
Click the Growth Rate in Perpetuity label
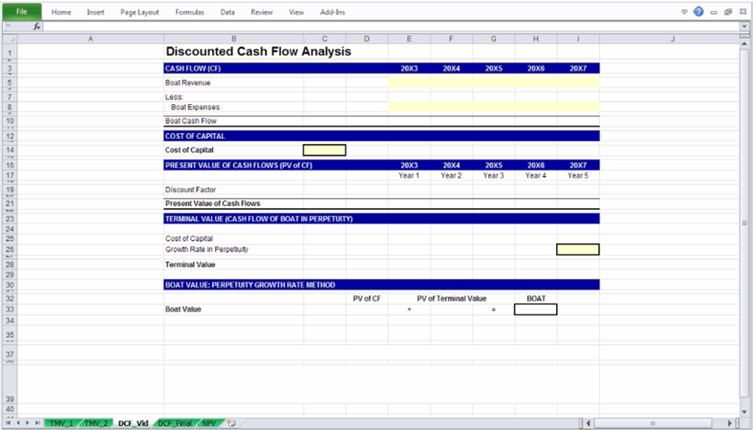click(206, 249)
